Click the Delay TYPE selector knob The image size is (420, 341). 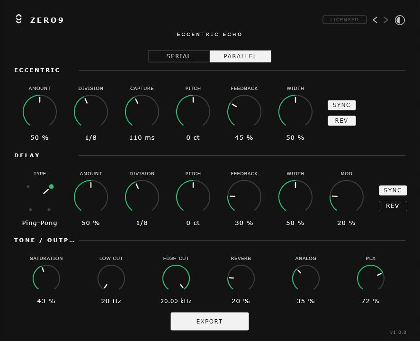tap(40, 197)
